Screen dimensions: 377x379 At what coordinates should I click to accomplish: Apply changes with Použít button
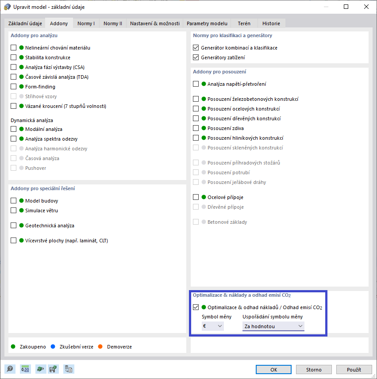click(354, 370)
